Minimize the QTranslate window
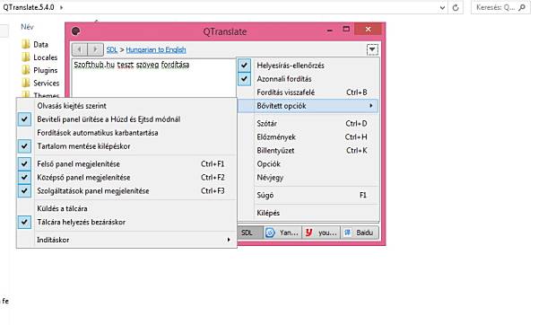Screen dimensions: 538x325 tap(330, 31)
